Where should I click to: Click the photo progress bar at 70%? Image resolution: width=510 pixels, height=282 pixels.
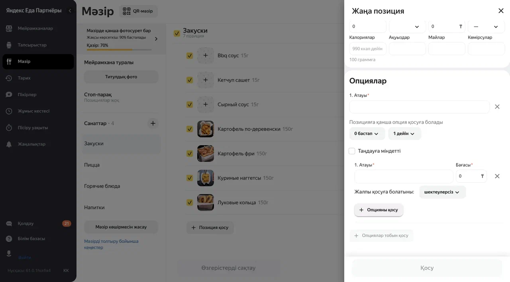[119, 50]
